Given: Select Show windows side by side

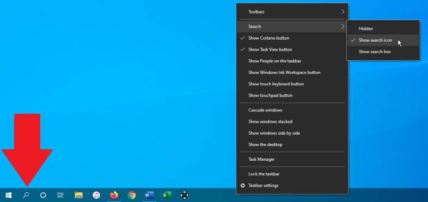Looking at the screenshot, I should pyautogui.click(x=292, y=133).
